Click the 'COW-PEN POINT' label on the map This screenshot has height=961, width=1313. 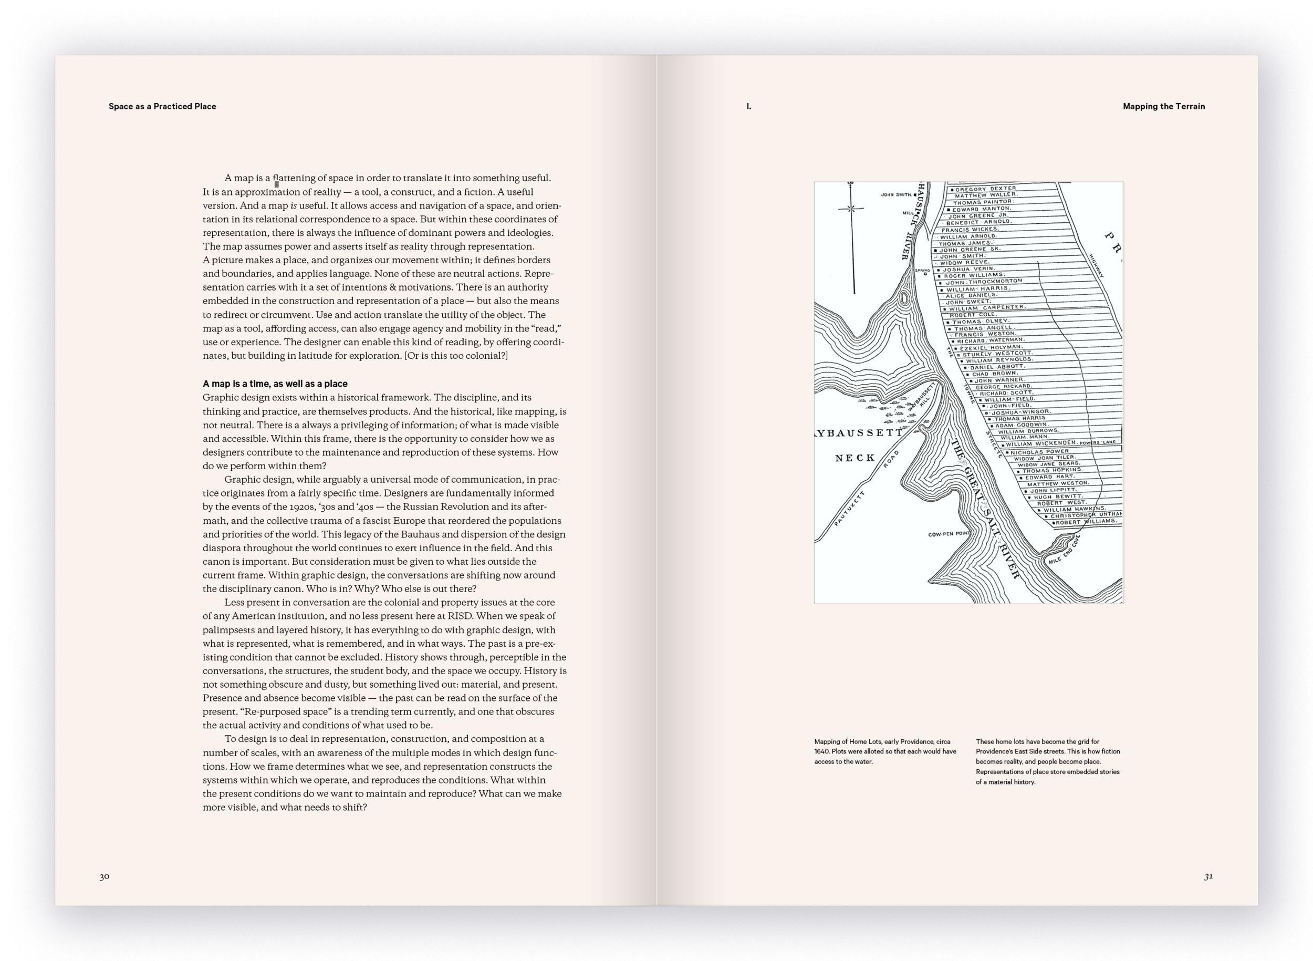point(949,533)
